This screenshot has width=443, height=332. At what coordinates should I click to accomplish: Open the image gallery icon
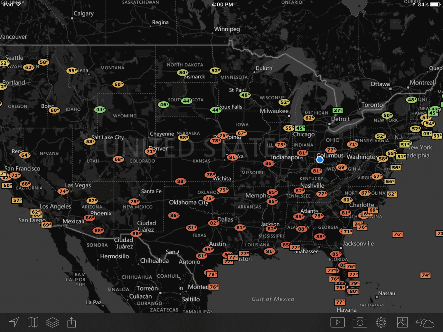point(402,322)
